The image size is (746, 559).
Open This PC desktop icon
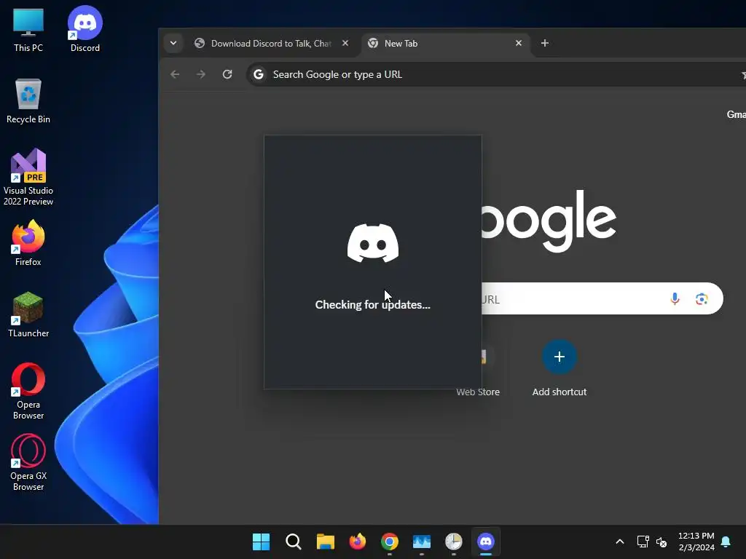tap(28, 29)
